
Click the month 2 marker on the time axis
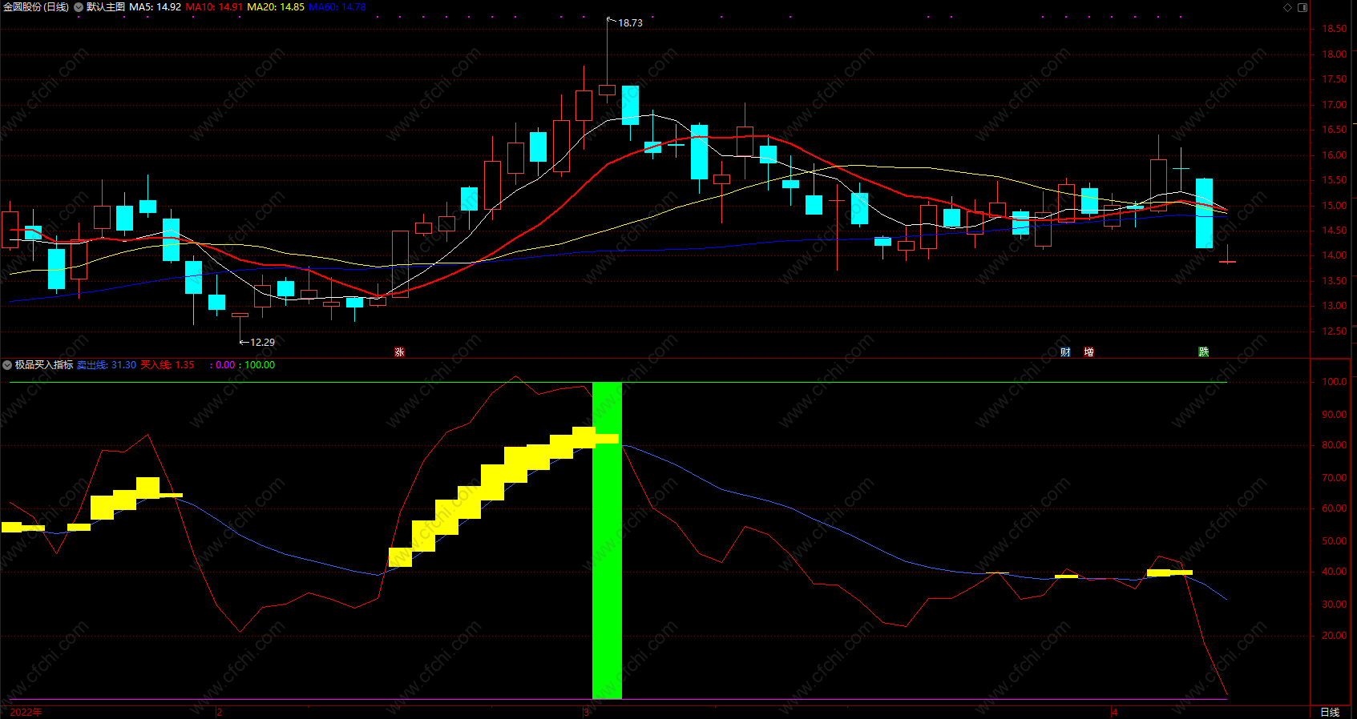pyautogui.click(x=220, y=713)
